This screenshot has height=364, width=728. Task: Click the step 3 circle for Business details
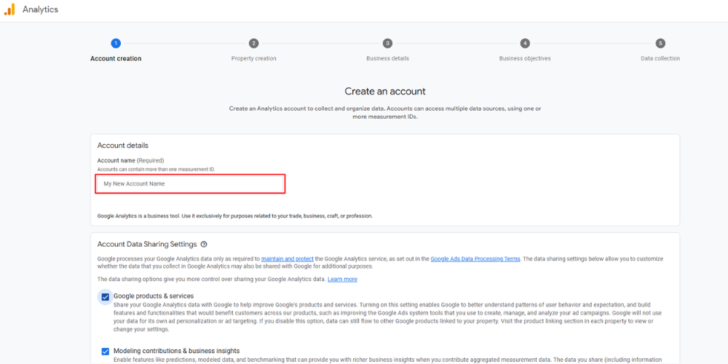(x=387, y=43)
